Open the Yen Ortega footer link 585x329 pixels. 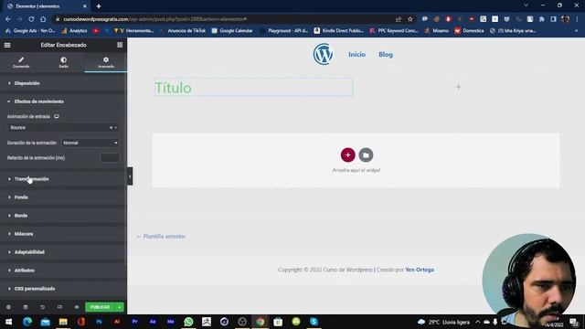click(x=420, y=270)
